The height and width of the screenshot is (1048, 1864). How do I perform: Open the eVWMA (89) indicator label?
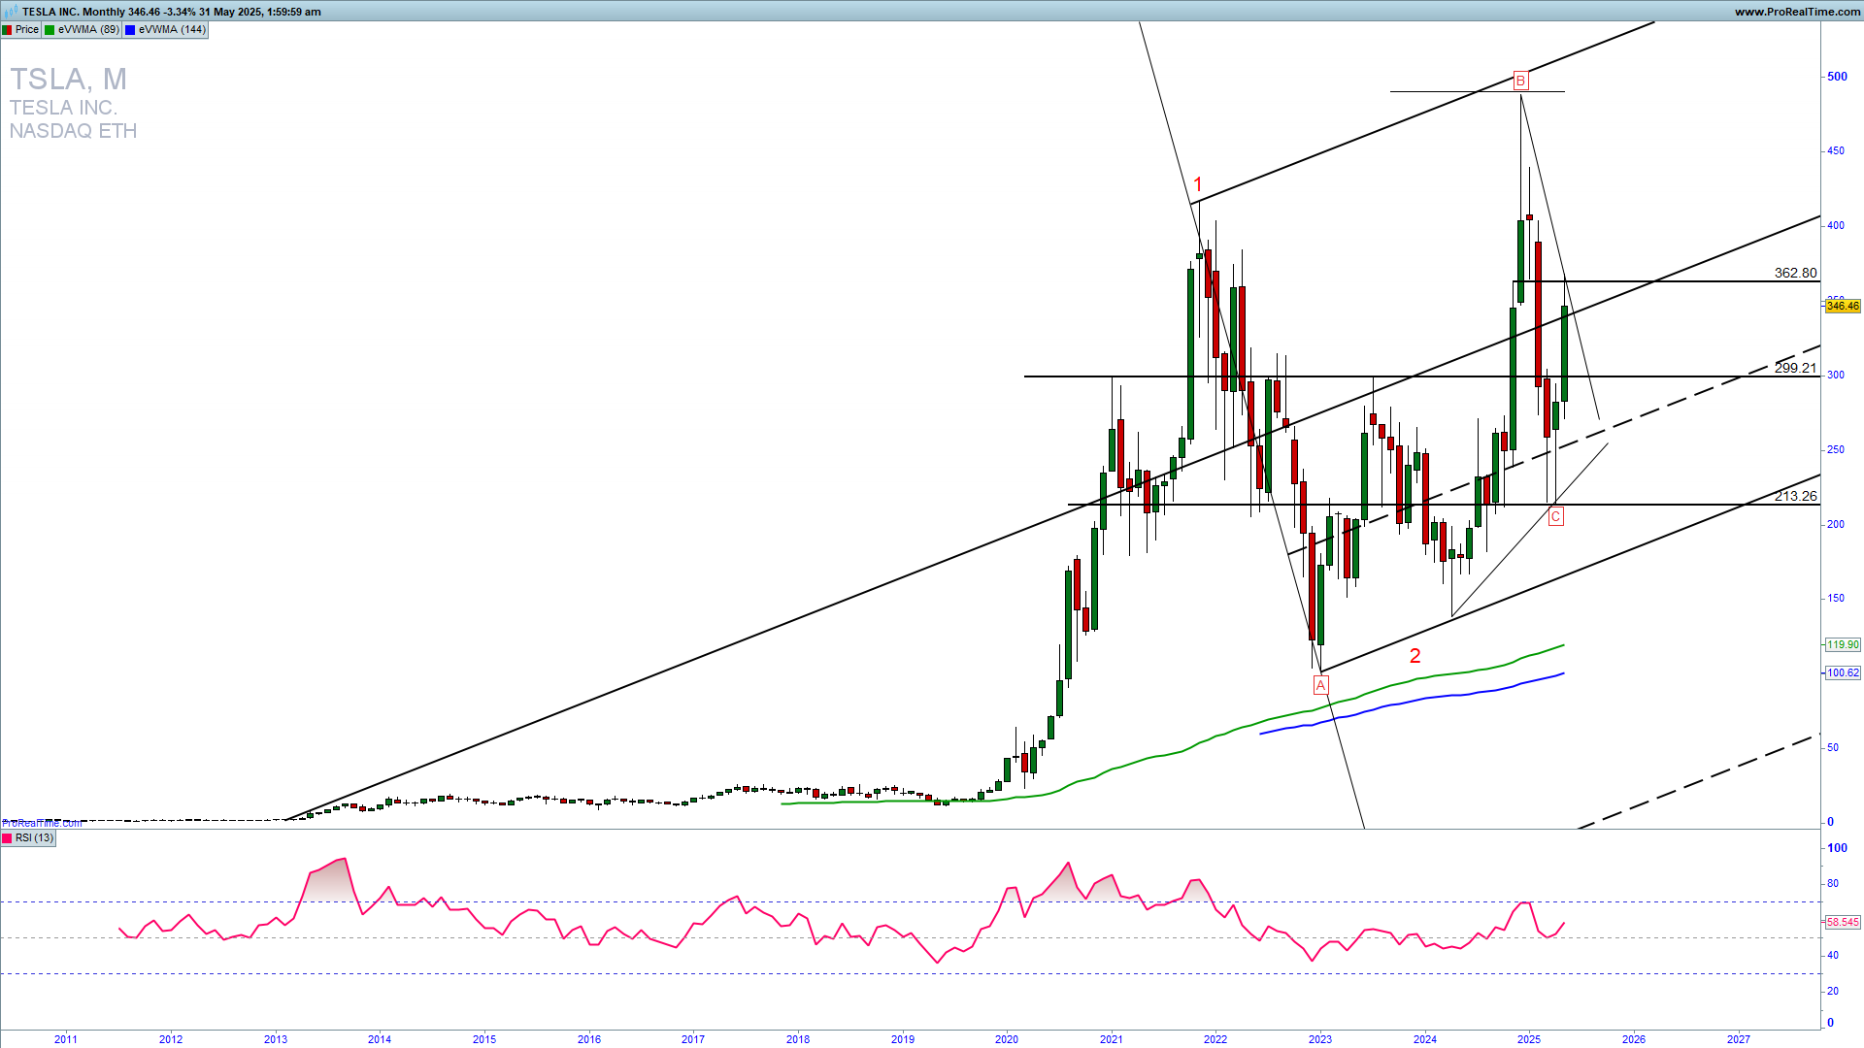[83, 30]
